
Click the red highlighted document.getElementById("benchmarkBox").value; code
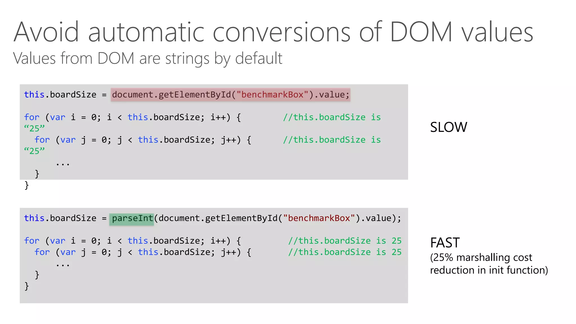[231, 94]
